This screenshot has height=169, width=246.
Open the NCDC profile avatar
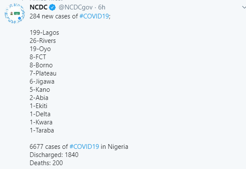click(15, 13)
